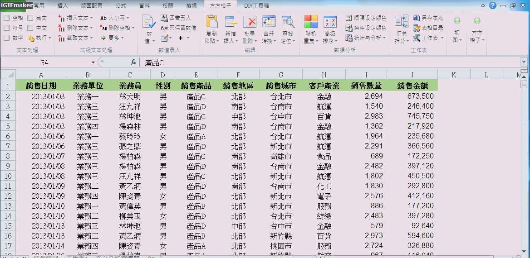The image size is (530, 258).
Task: Click cell containing 高雄市
Action: coord(281,157)
